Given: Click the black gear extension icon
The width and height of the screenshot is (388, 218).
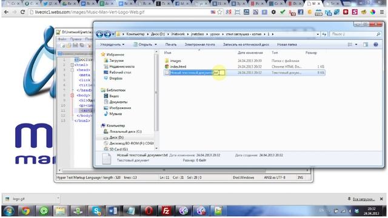Looking at the screenshot, I should [273, 12].
